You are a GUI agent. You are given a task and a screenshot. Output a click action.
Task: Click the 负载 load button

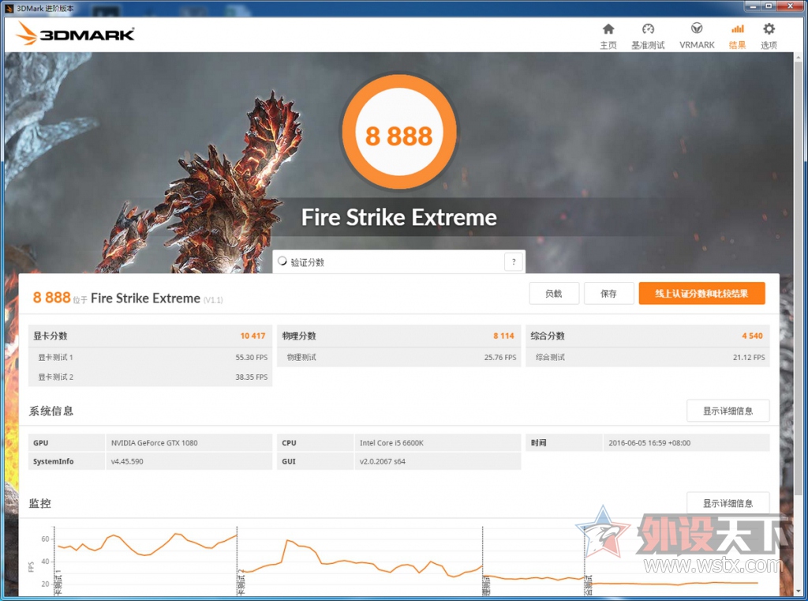(x=554, y=294)
